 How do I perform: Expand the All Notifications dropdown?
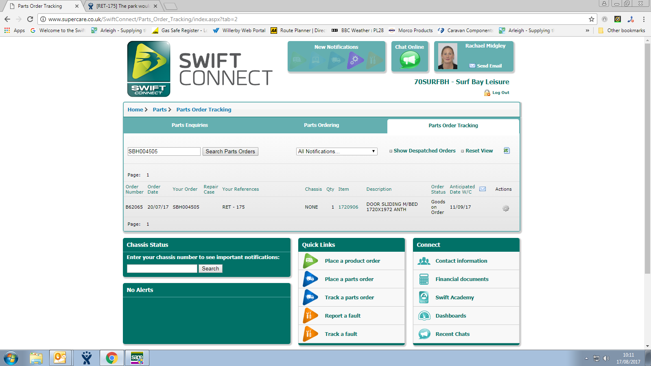(x=336, y=151)
